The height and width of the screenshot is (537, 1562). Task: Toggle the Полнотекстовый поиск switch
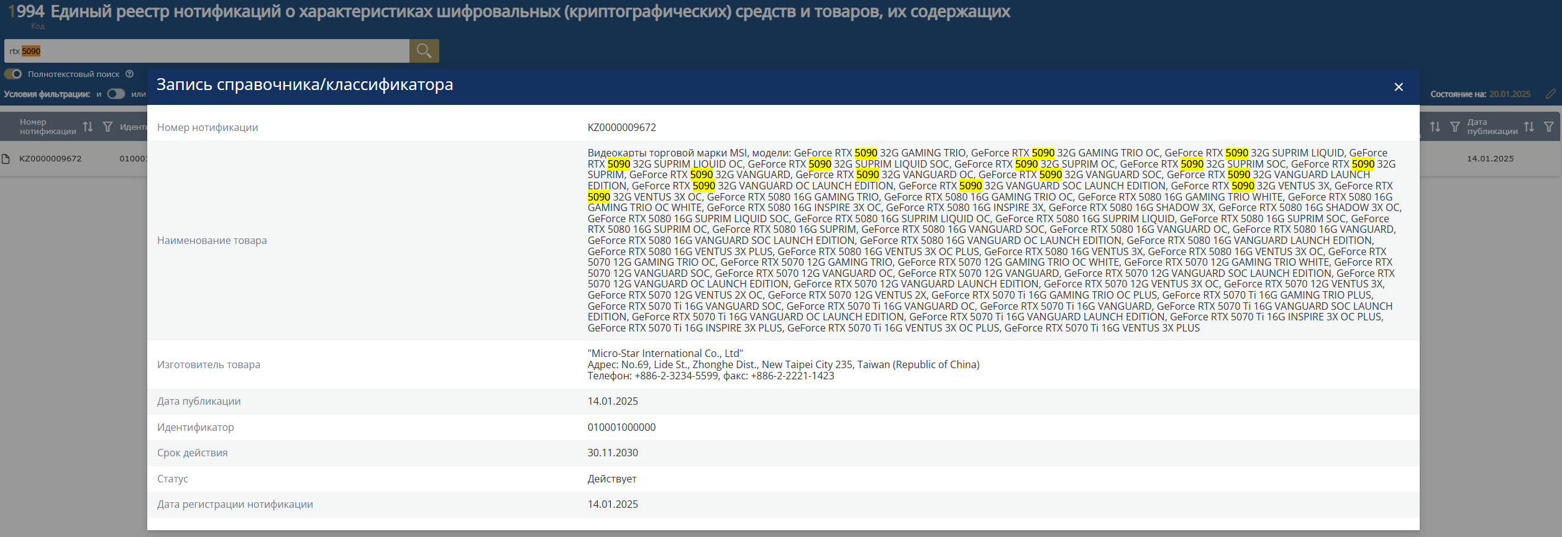tap(13, 74)
